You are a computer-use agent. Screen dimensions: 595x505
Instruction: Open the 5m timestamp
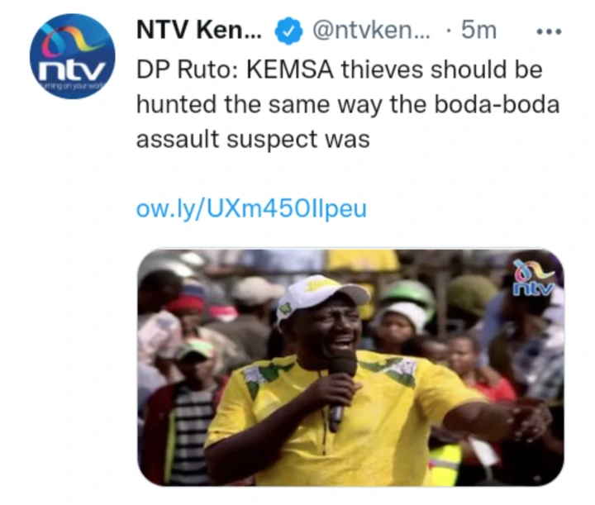478,31
